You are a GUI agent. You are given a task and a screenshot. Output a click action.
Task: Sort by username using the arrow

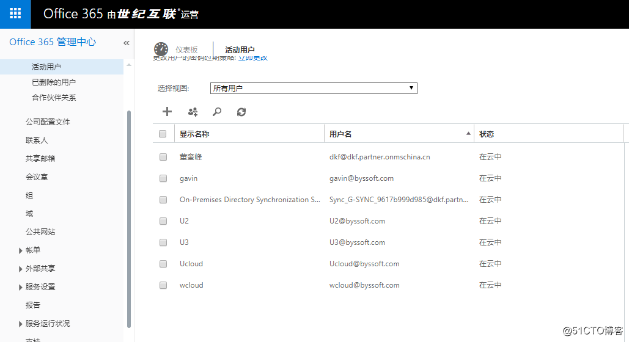[x=468, y=134]
